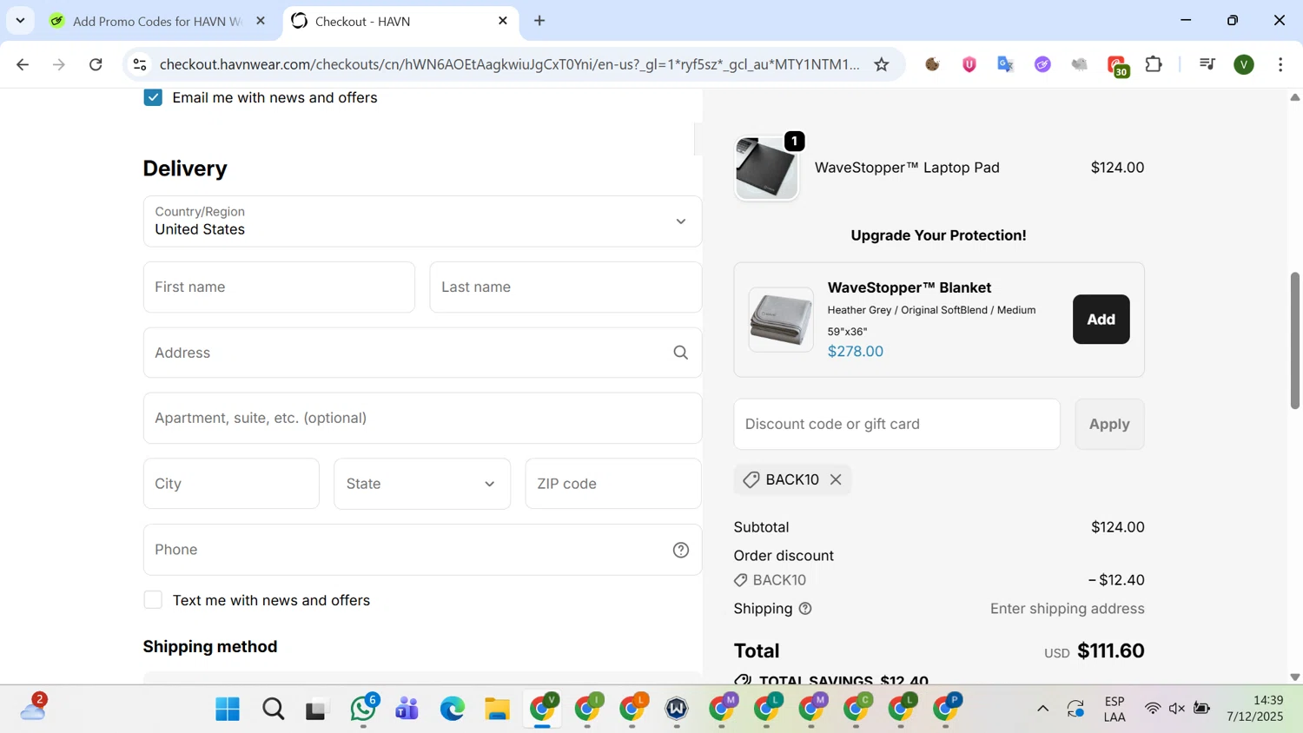This screenshot has width=1303, height=733.
Task: Go back to previous page
Action: [23, 64]
